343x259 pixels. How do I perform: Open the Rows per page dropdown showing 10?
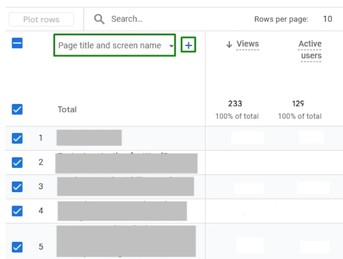(x=327, y=19)
